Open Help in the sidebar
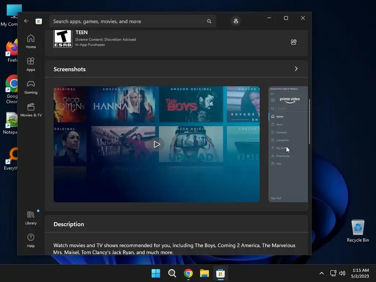 pyautogui.click(x=31, y=241)
